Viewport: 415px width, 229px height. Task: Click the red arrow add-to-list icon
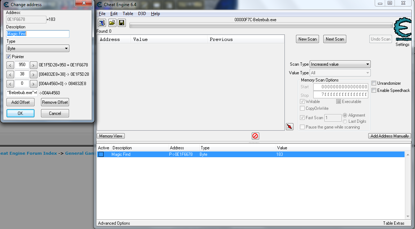pos(289,127)
